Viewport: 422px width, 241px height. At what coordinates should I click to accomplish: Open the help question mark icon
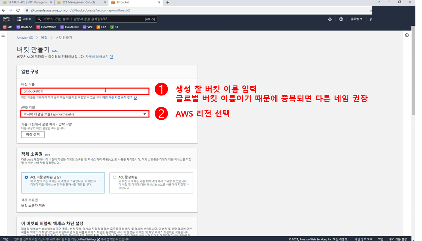coord(341,19)
